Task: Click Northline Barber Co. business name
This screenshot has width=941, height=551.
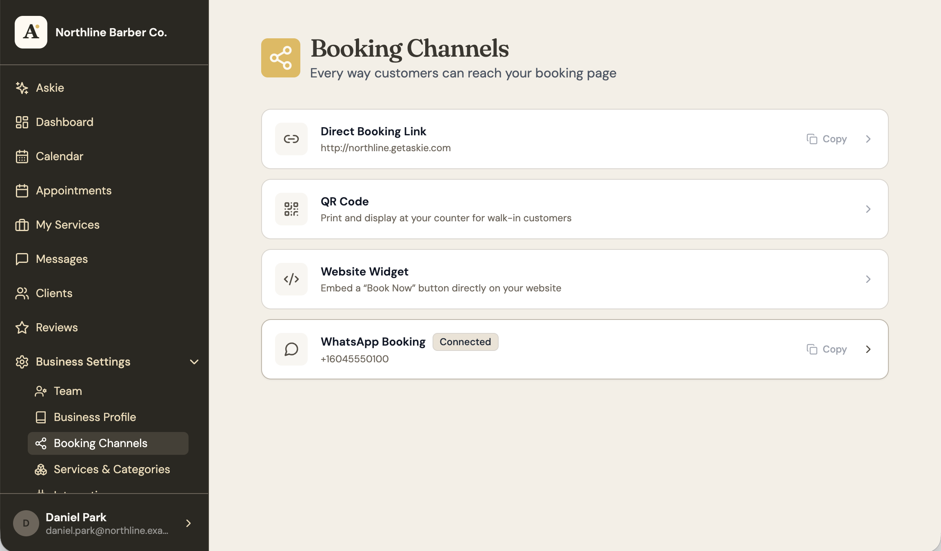Action: tap(111, 32)
